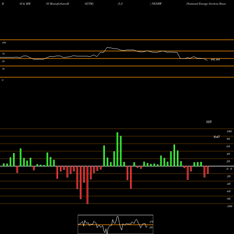
Task: Click the 10 value in the mini chart
Action: [x=151, y=227]
